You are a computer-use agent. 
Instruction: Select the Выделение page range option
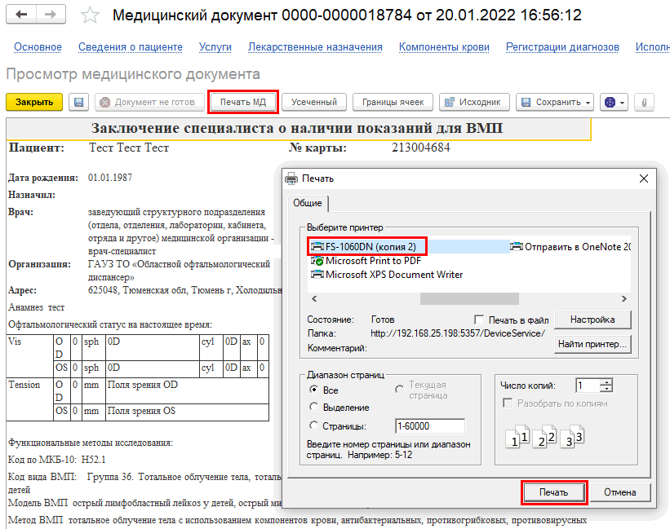(x=313, y=407)
